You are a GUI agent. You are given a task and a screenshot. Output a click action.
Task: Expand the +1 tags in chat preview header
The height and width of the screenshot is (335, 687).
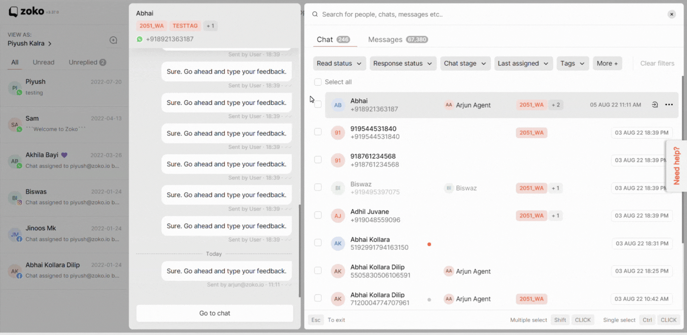[x=210, y=26]
